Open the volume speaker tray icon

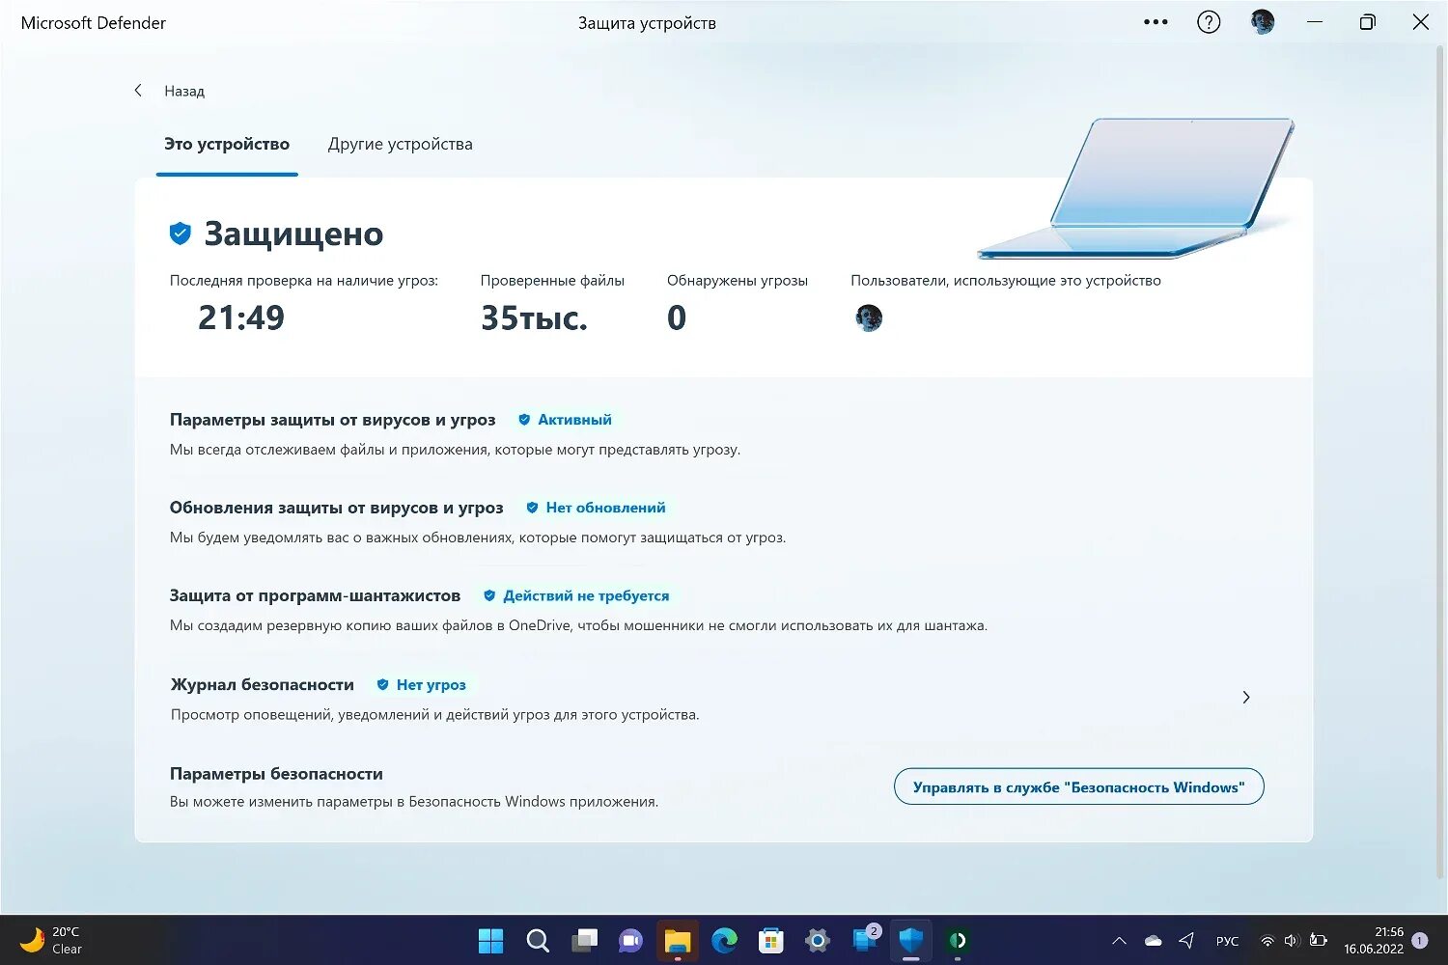(1292, 941)
